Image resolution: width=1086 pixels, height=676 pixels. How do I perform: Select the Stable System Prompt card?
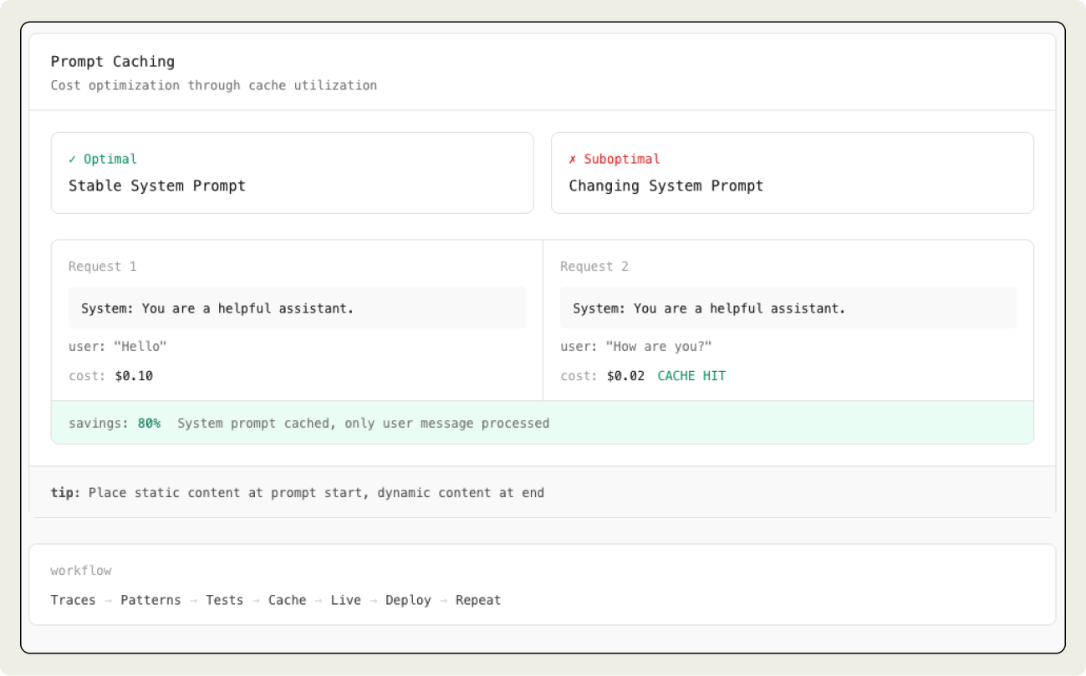pos(292,173)
